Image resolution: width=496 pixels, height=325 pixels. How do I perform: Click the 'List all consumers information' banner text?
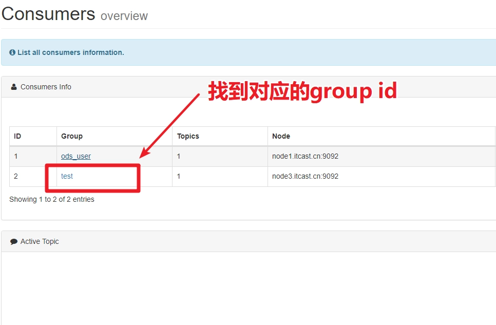tap(70, 52)
